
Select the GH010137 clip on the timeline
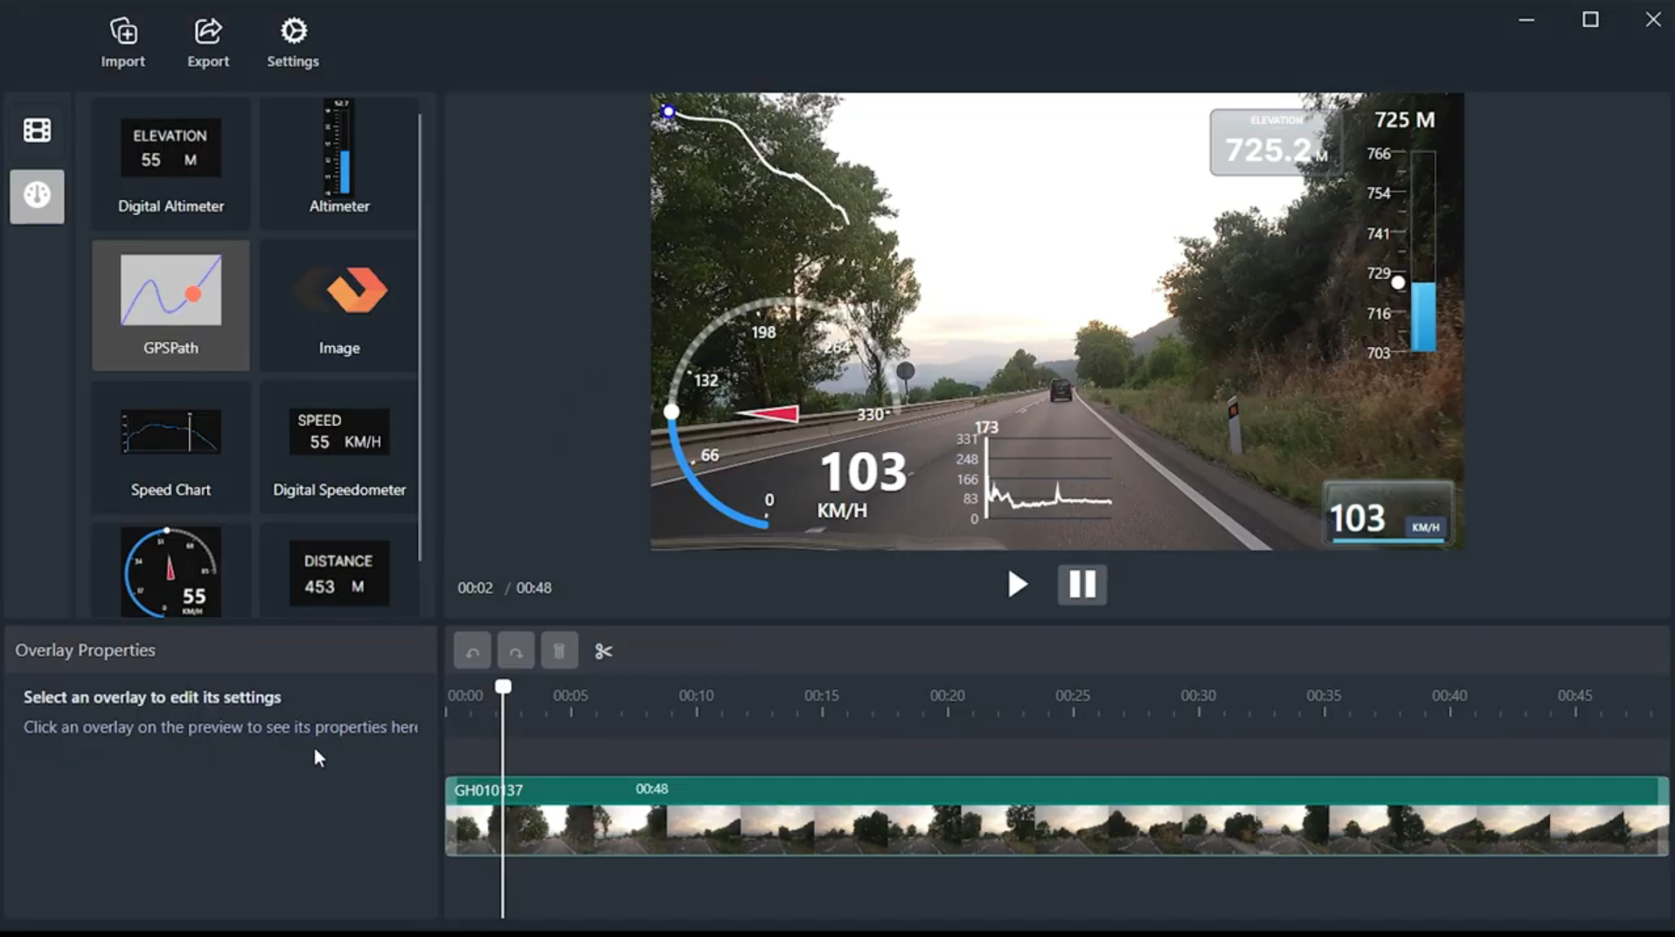[x=1057, y=816]
